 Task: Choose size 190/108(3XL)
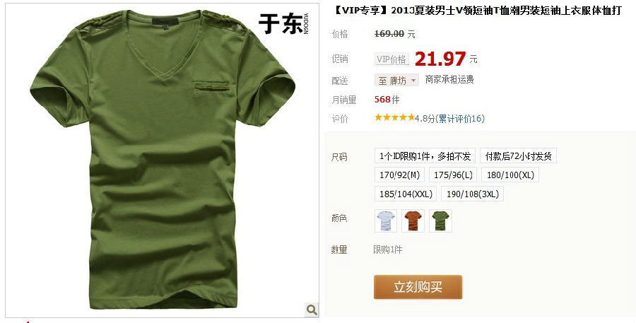click(x=473, y=194)
